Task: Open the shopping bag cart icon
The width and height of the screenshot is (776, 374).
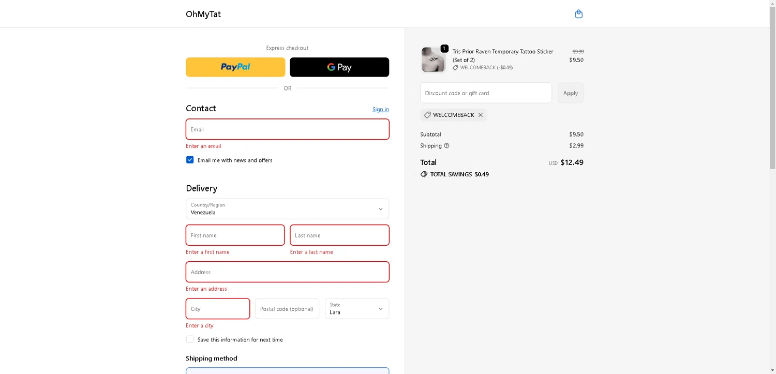Action: tap(578, 14)
